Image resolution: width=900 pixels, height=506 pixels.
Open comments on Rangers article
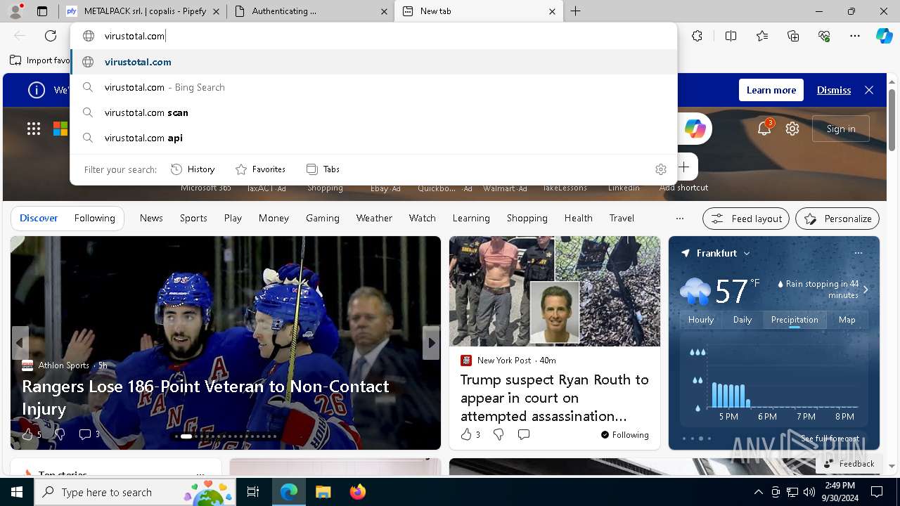tap(89, 434)
